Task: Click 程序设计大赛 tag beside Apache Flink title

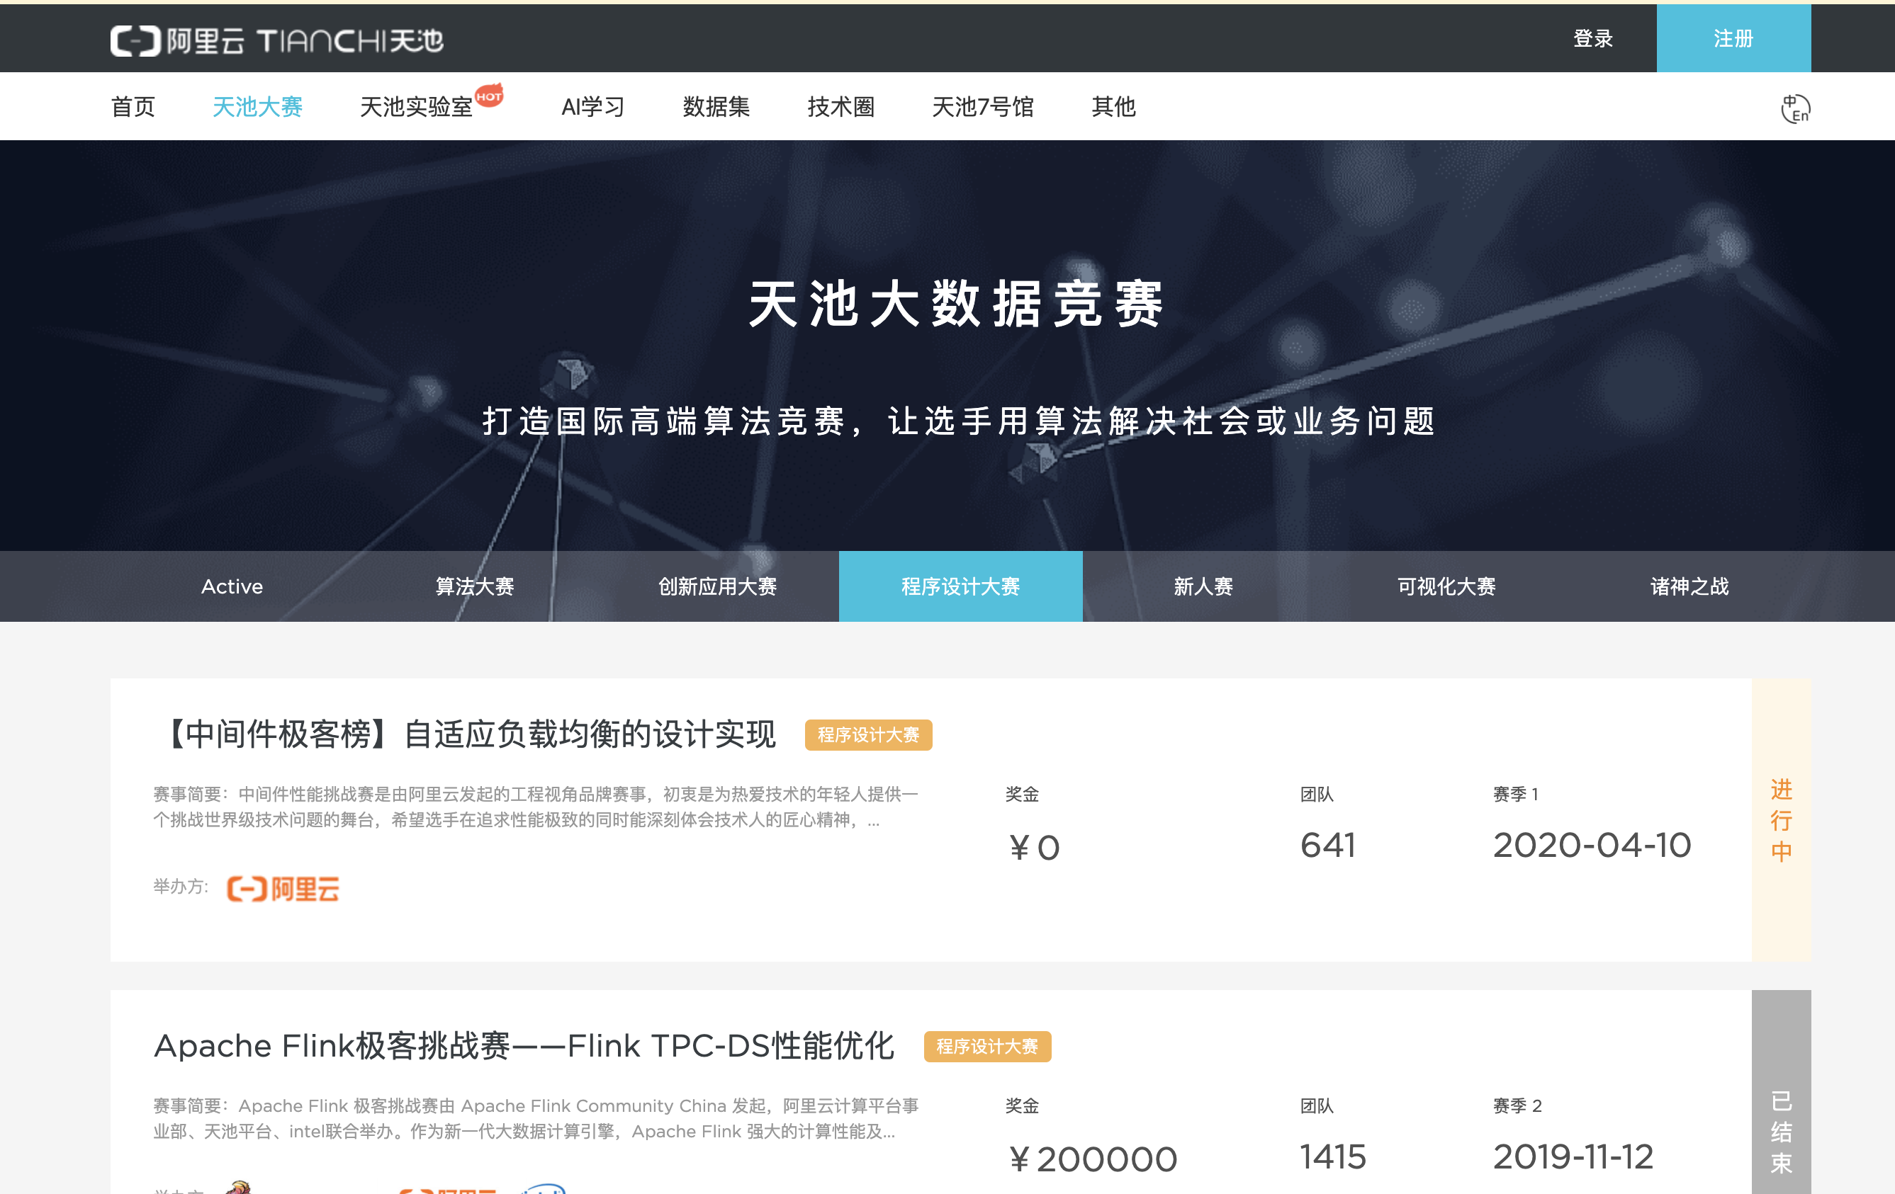Action: [x=987, y=1046]
